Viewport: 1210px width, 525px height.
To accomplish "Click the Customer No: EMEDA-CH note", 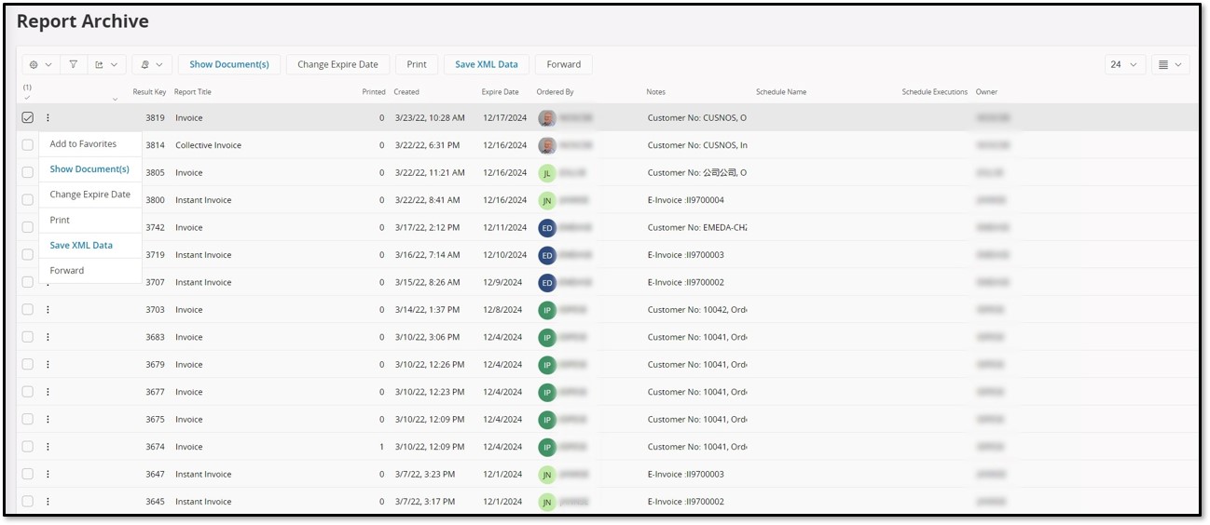I will point(697,227).
